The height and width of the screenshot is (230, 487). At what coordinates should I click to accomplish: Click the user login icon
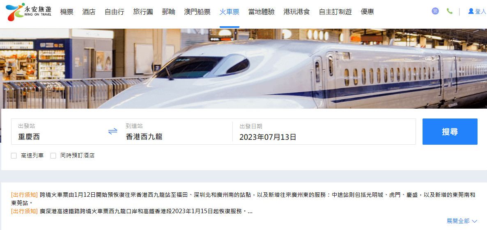[471, 11]
